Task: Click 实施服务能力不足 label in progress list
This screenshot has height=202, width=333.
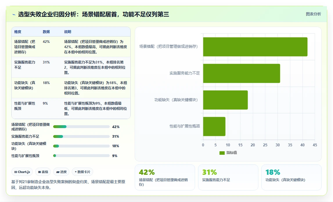Action: [x=25, y=137]
